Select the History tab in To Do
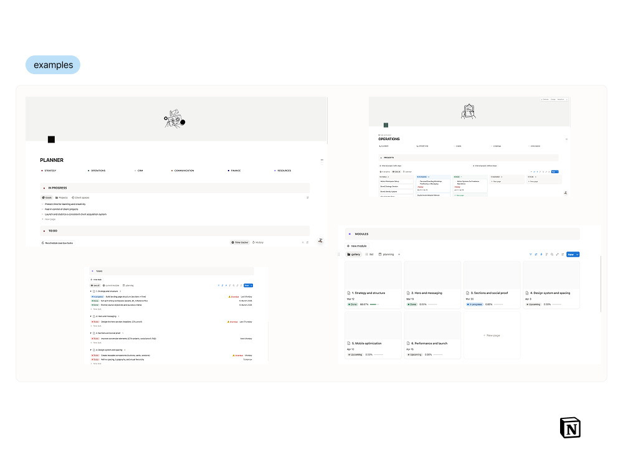623x467 pixels. click(258, 242)
